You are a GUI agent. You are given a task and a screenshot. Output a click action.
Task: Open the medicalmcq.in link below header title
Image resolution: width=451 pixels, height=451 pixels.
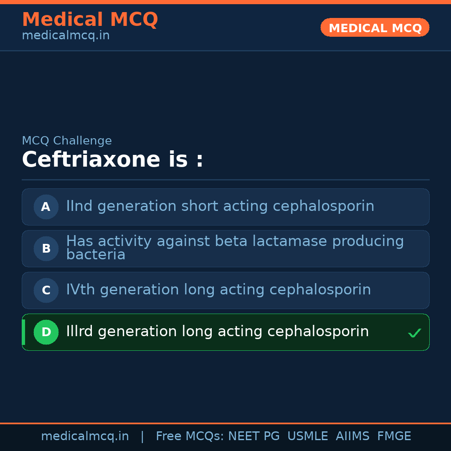tap(66, 35)
